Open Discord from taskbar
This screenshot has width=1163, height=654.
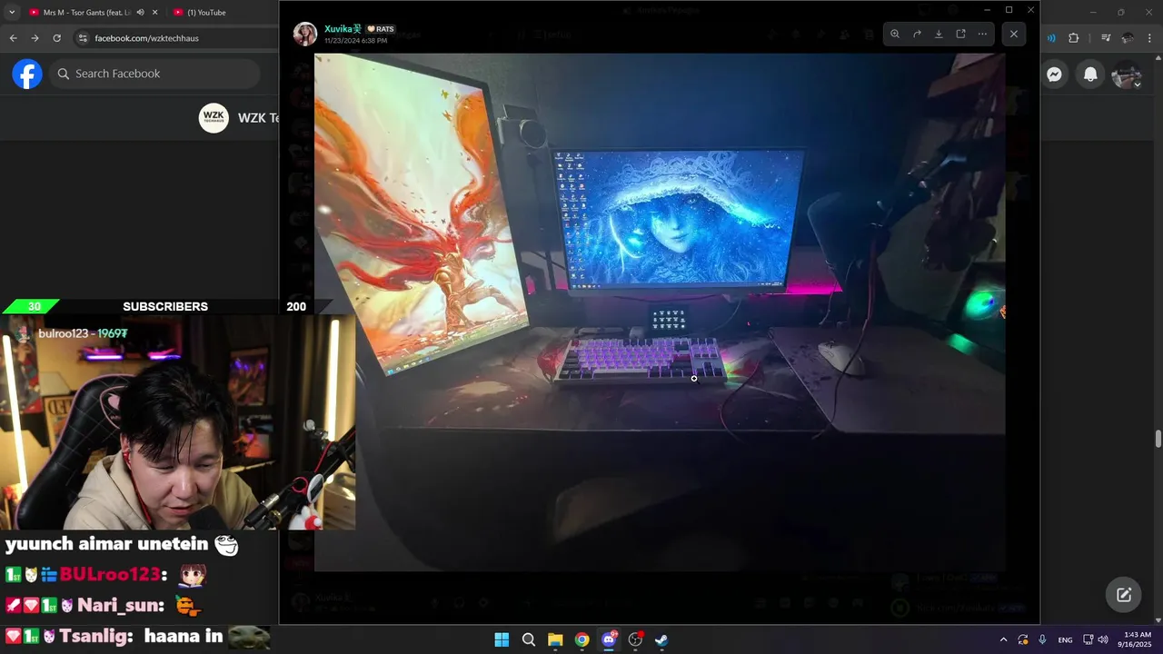609,639
